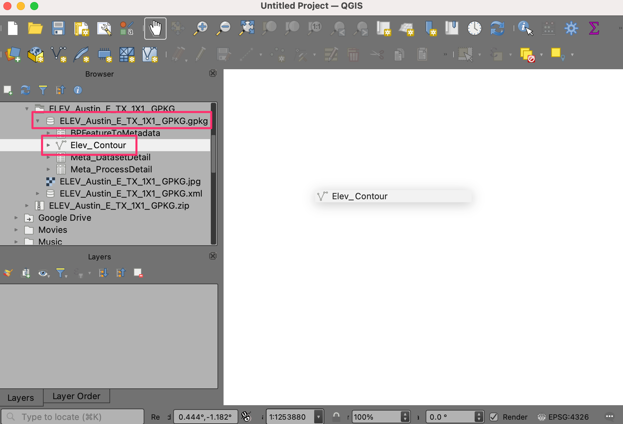Open the layer visibility eye menu
This screenshot has height=424, width=623.
point(43,273)
